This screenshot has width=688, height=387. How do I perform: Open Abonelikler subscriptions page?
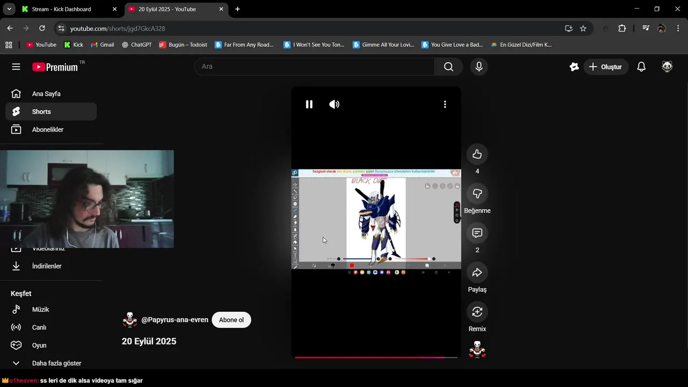pyautogui.click(x=51, y=130)
